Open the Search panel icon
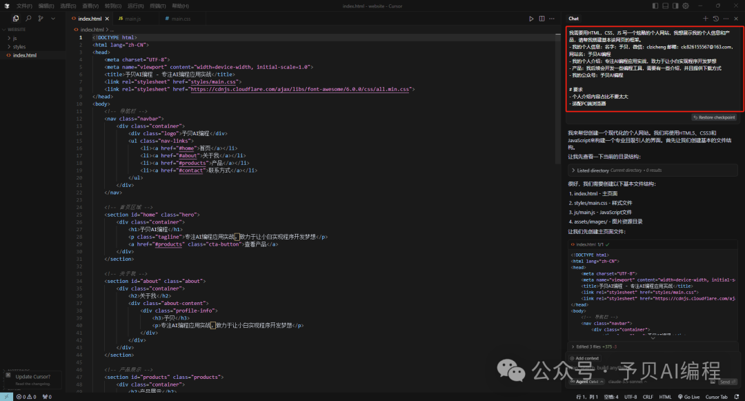The image size is (745, 401). point(28,19)
